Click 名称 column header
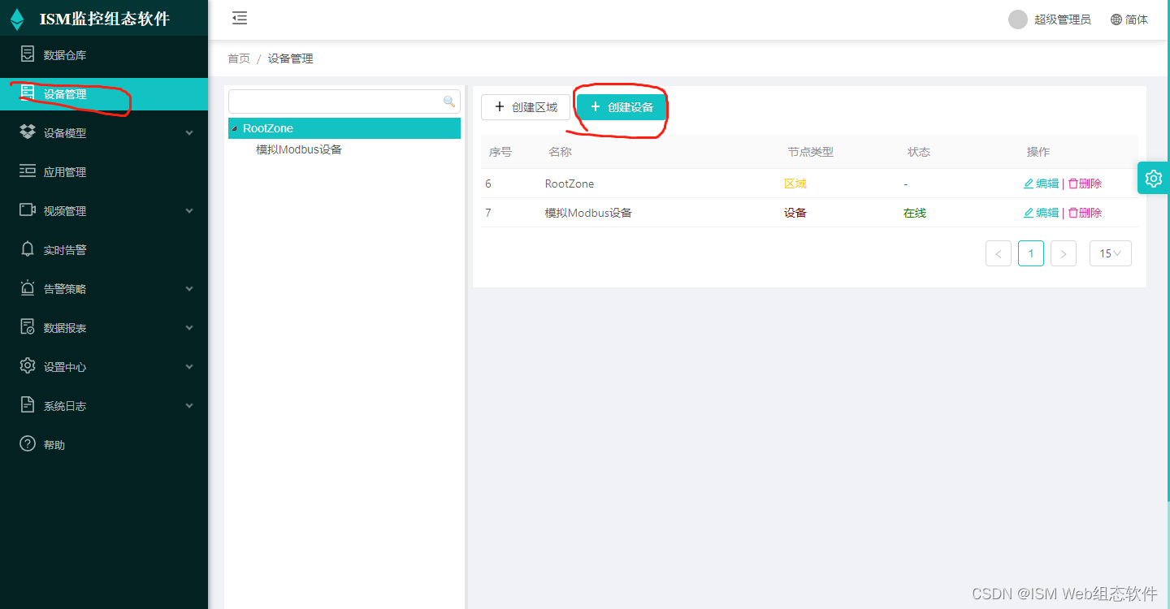Image resolution: width=1170 pixels, height=609 pixels. [561, 152]
